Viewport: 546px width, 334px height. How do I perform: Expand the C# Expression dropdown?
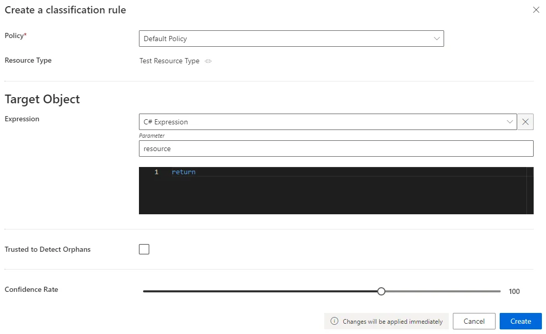(x=328, y=122)
